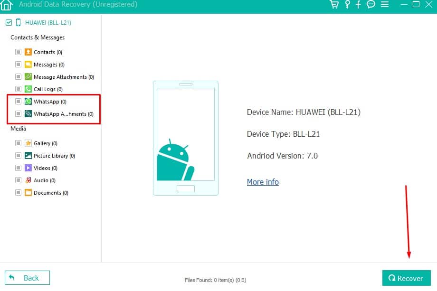Go back using the Back button
This screenshot has height=291, width=437.
click(27, 278)
